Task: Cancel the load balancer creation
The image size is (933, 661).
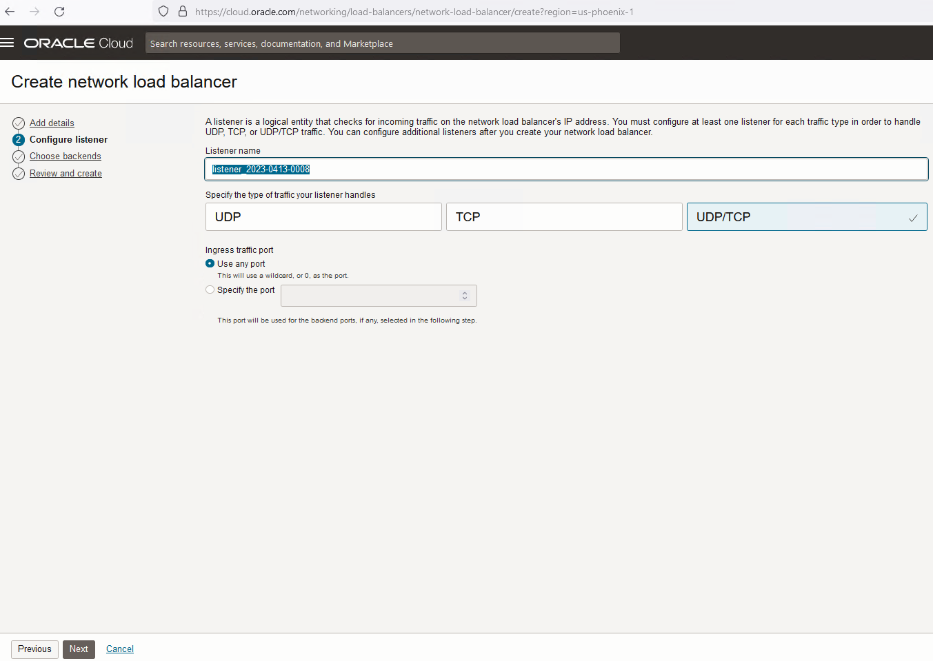Action: pos(120,649)
